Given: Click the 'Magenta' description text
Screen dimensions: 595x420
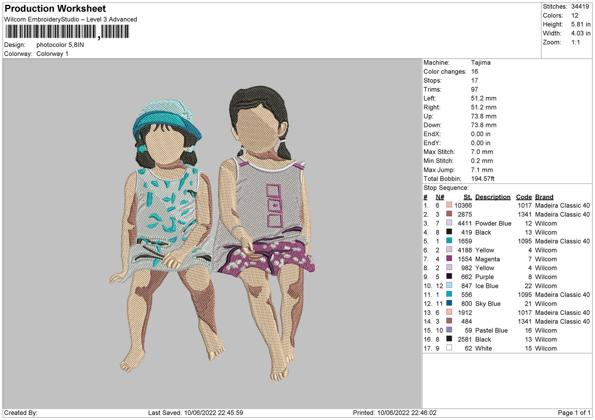Looking at the screenshot, I should pos(488,259).
